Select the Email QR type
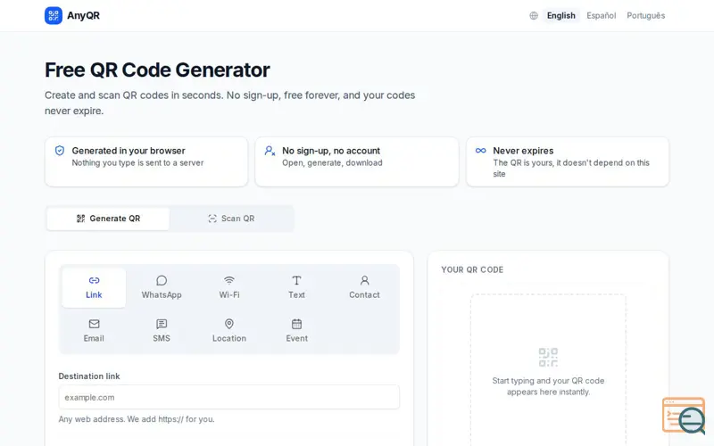This screenshot has width=714, height=446. (x=94, y=331)
